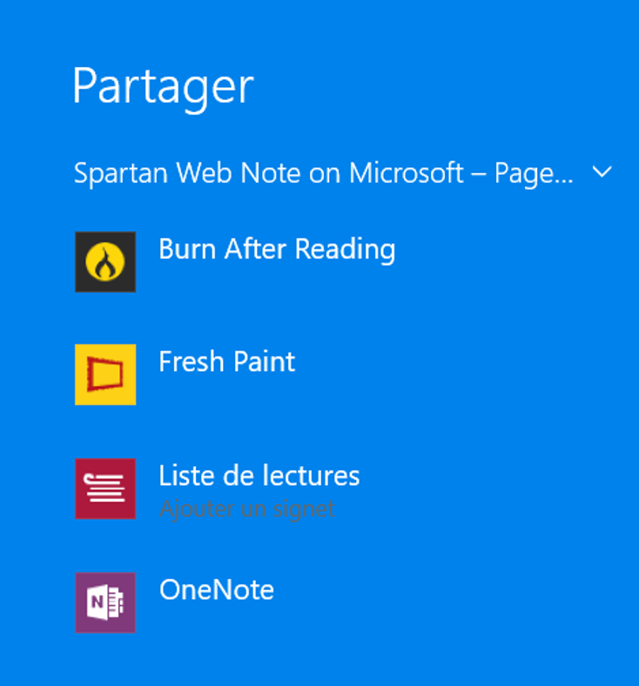Click the Burn After Reading flame icon
This screenshot has height=686, width=639.
(x=105, y=262)
